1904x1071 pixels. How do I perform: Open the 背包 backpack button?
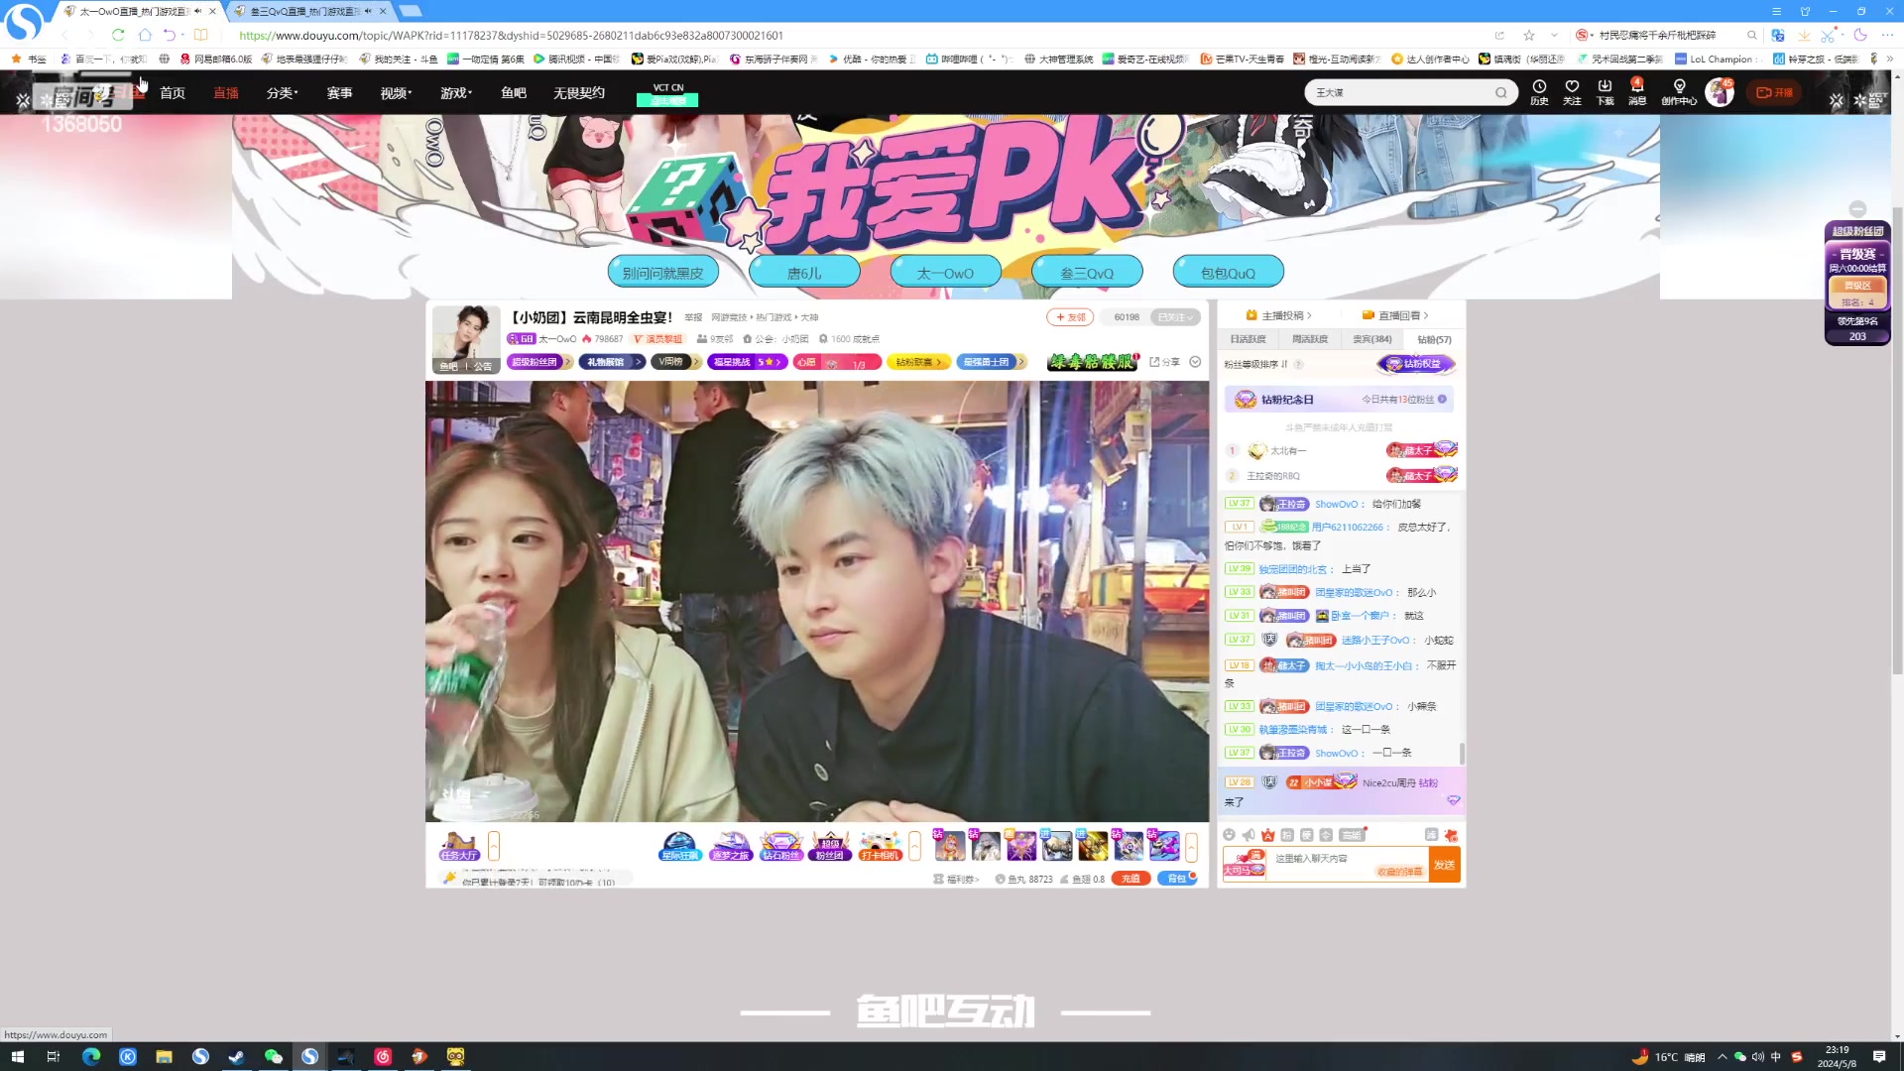(x=1177, y=879)
